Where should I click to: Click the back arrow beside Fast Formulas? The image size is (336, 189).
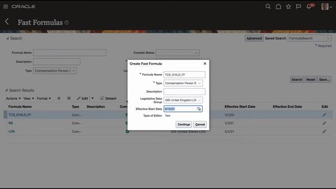click(7, 22)
